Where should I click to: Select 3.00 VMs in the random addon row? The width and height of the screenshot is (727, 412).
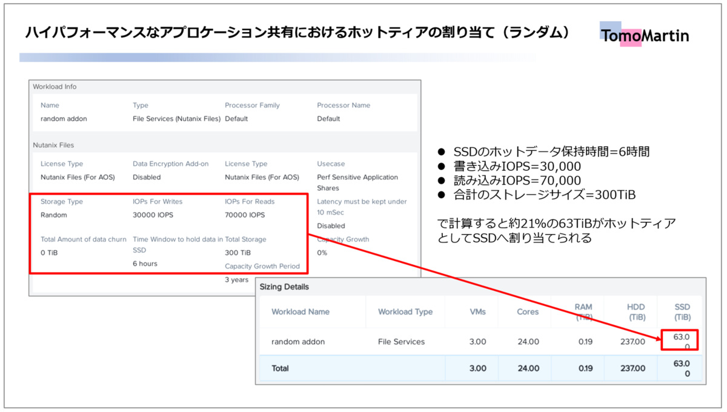[477, 342]
